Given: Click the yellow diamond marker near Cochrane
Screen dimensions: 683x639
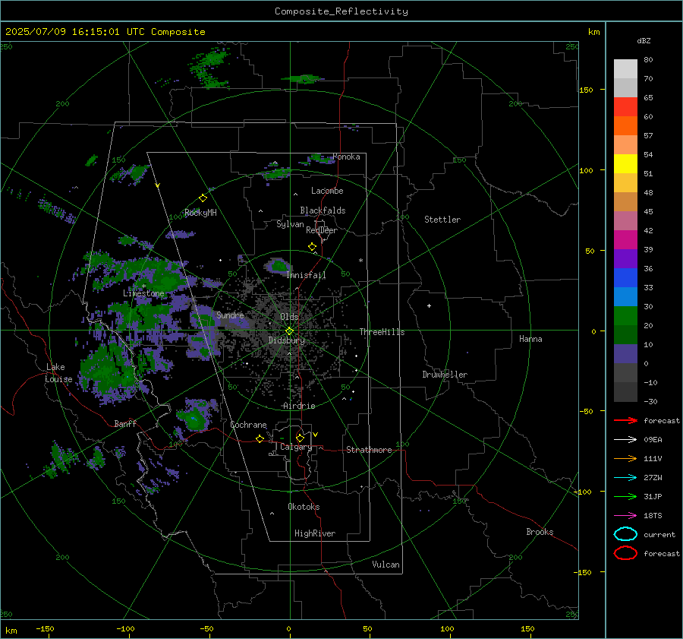Looking at the screenshot, I should (x=260, y=438).
